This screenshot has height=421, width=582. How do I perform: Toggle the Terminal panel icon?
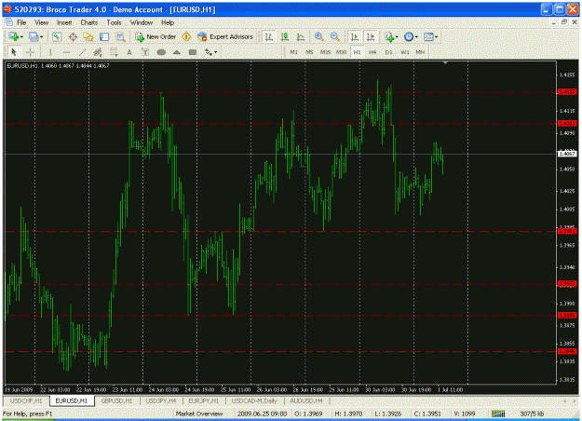104,36
